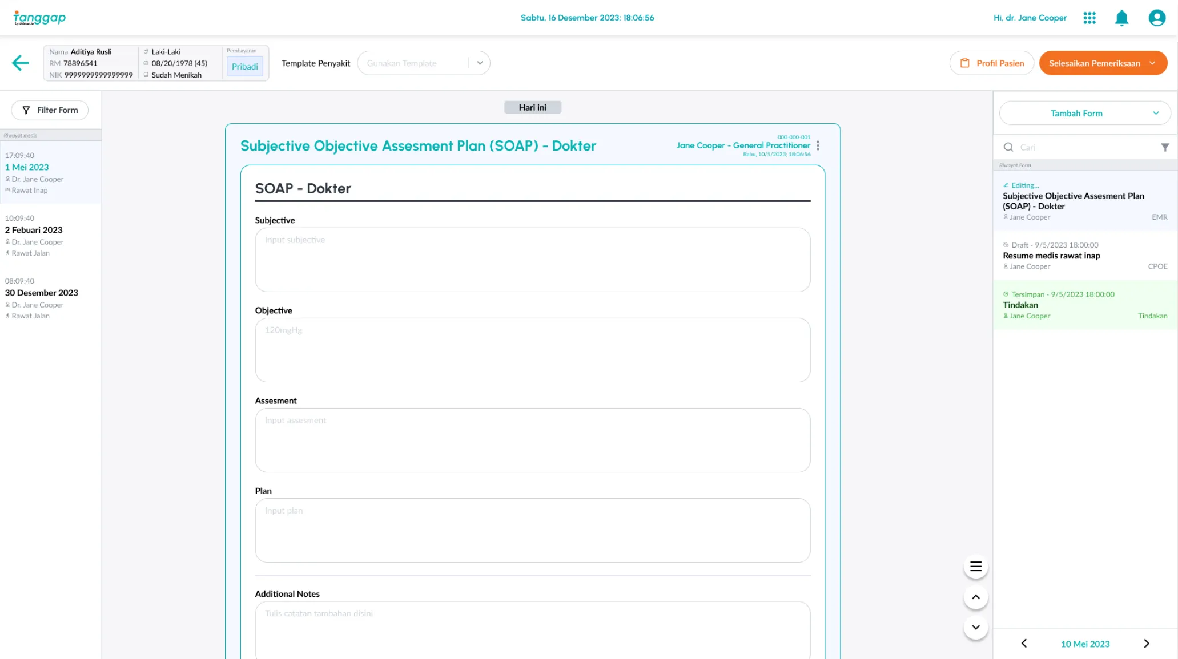1178x659 pixels.
Task: Open the user profile avatar icon
Action: point(1157,18)
